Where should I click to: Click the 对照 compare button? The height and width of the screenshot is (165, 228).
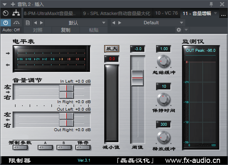38,30
